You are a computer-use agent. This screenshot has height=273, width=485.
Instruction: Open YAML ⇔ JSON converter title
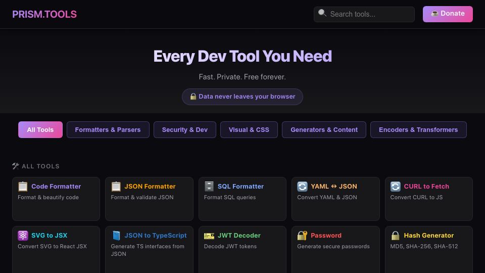[334, 187]
